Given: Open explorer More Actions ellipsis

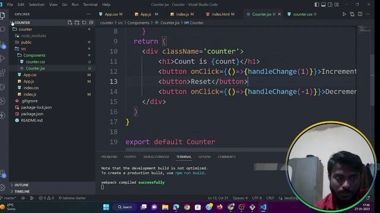Looking at the screenshot, I should pyautogui.click(x=88, y=14).
